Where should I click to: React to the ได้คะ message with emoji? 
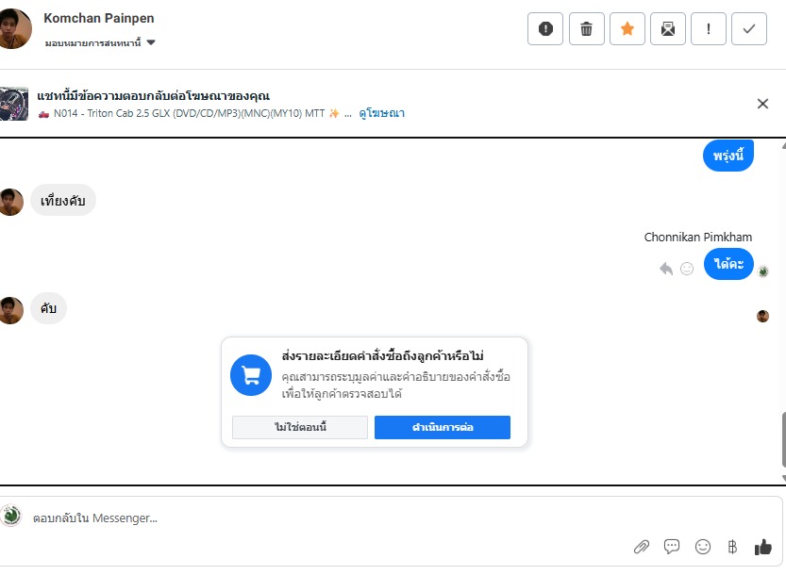[687, 269]
